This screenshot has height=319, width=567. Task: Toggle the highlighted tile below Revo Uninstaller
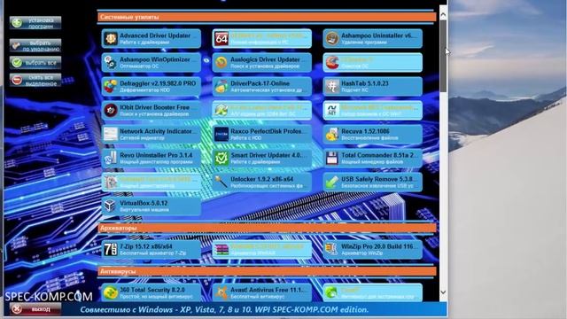coord(151,182)
